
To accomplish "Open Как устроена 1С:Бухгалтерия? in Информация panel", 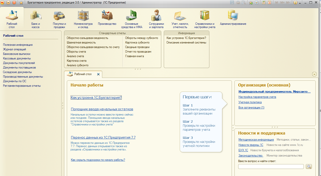I will 186,38.
